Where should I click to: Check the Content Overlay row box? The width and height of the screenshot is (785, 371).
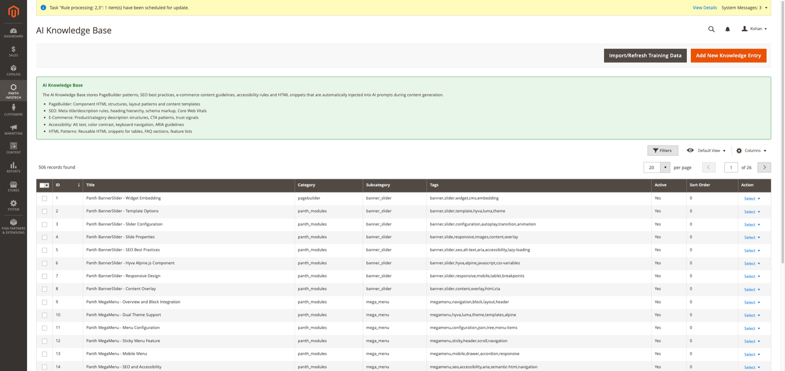pos(44,289)
